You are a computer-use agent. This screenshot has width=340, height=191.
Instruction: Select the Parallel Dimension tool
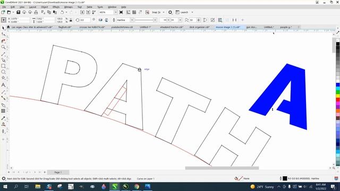pyautogui.click(x=3, y=92)
